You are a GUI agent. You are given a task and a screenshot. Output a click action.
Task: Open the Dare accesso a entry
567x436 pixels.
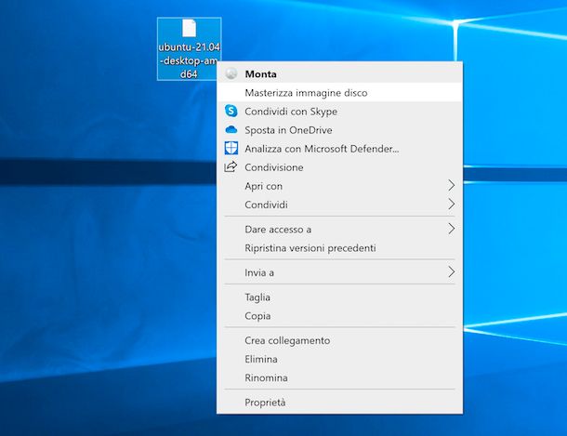pyautogui.click(x=339, y=230)
